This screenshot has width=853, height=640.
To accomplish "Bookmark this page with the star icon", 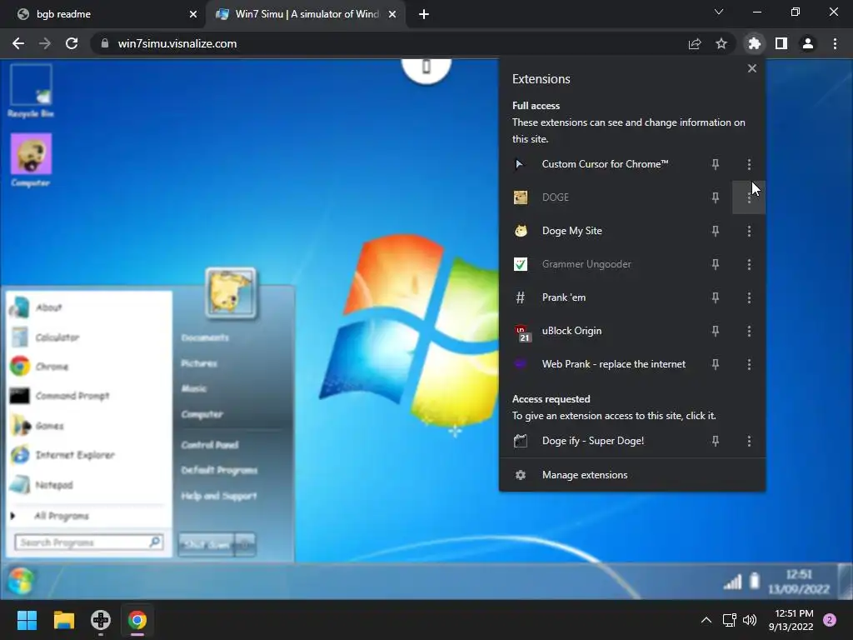I will pyautogui.click(x=721, y=43).
